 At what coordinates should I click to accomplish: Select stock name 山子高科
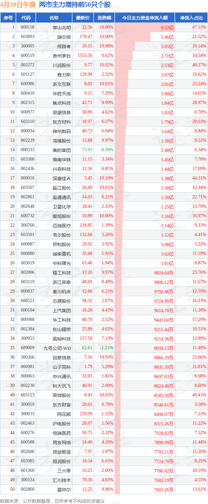(61, 367)
